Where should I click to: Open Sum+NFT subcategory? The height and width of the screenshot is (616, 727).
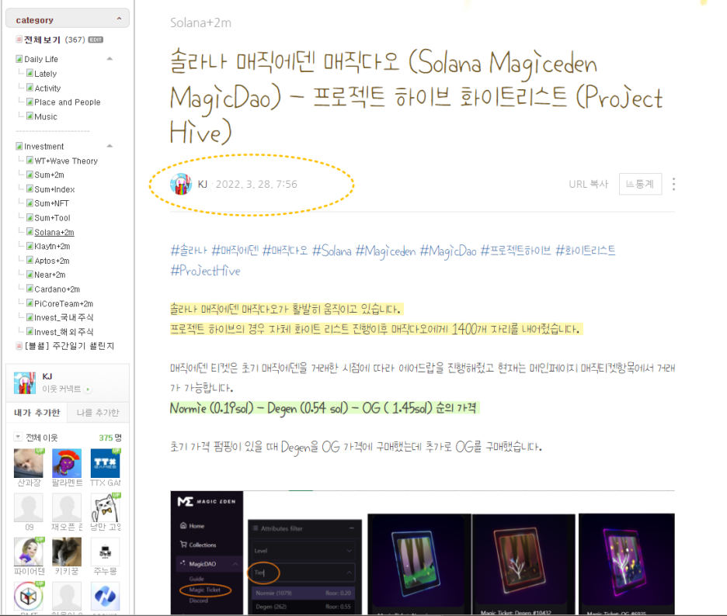[x=51, y=203]
